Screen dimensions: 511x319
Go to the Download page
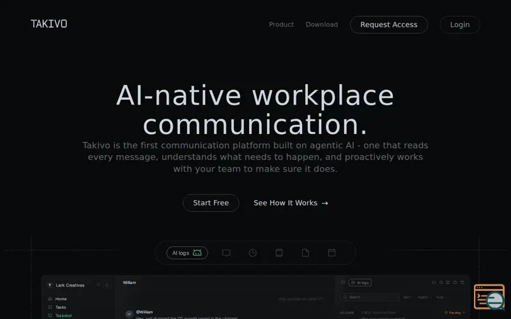[x=322, y=25]
